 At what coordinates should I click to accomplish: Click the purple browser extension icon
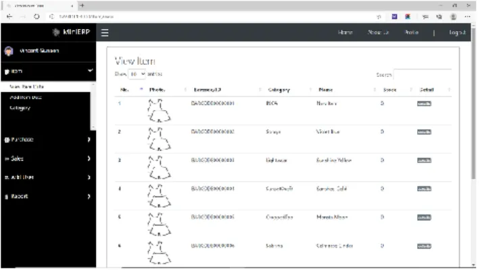click(x=394, y=16)
